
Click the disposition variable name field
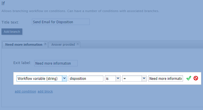[86, 78]
